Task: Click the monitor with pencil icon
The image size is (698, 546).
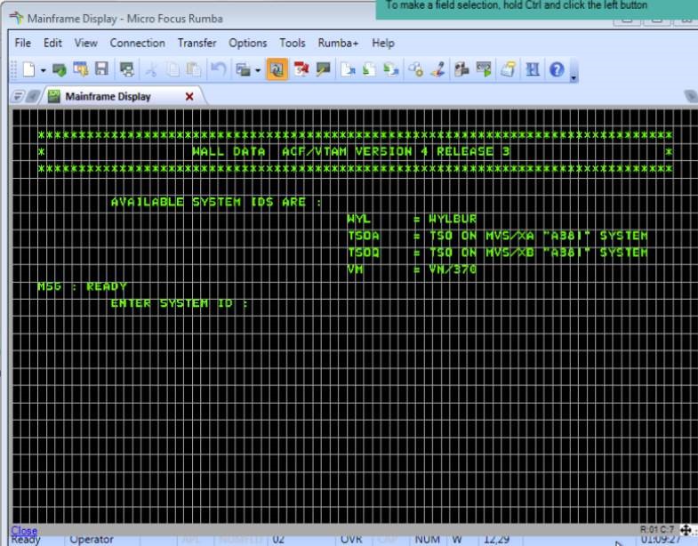Action: (x=323, y=69)
